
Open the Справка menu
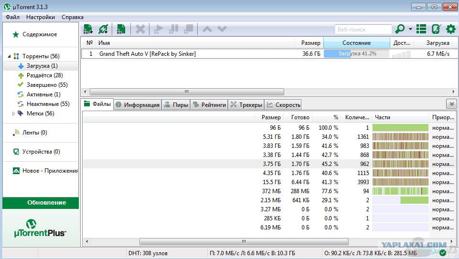click(72, 17)
